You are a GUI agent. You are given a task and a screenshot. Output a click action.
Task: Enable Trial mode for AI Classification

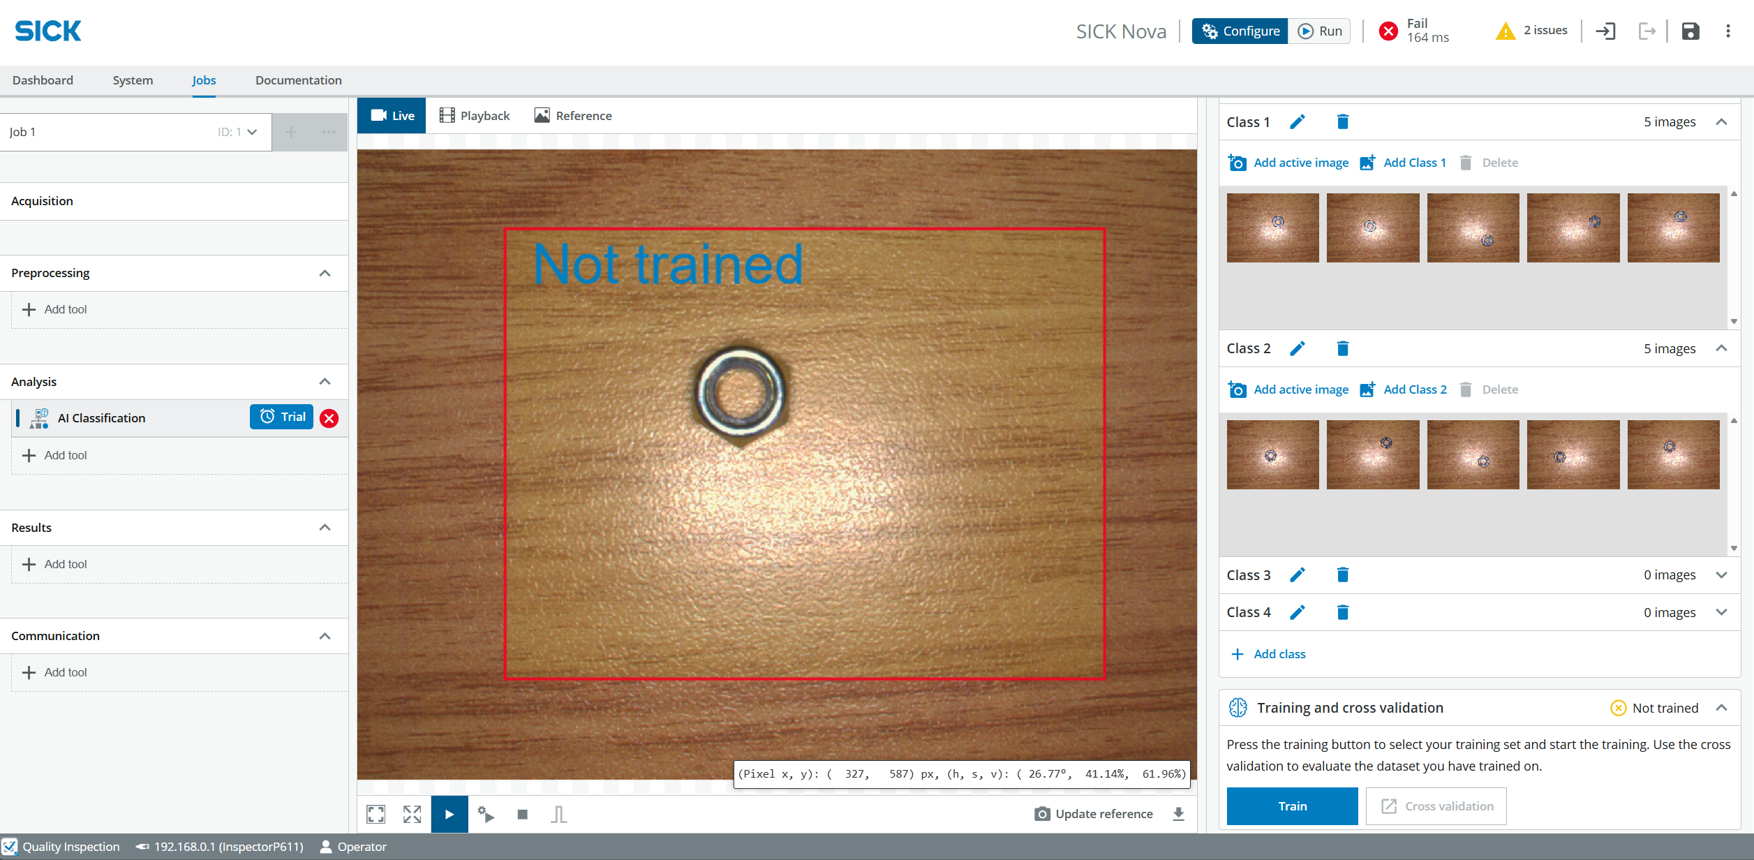click(281, 416)
